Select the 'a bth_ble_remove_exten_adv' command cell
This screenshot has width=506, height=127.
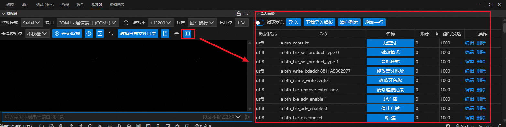323,90
